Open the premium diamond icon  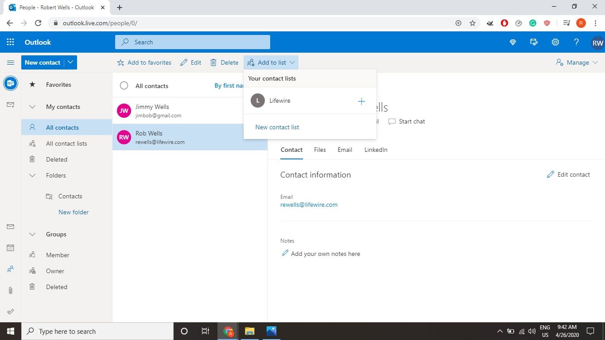pyautogui.click(x=513, y=42)
